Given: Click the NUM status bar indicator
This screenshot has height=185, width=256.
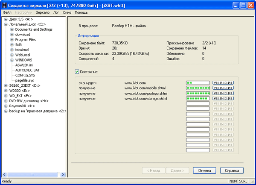Looking at the screenshot, I should coord(233,181).
